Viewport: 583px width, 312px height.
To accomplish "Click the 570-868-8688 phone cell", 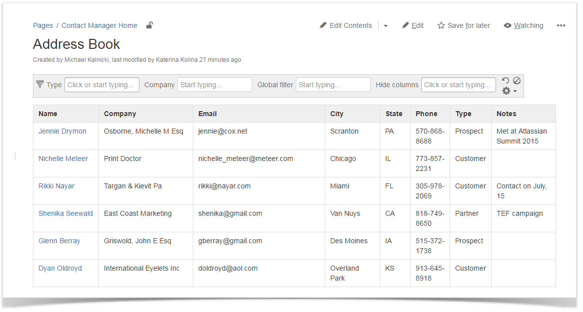I will [430, 136].
